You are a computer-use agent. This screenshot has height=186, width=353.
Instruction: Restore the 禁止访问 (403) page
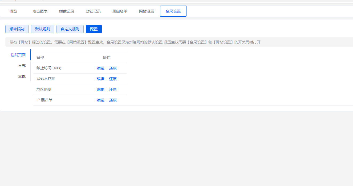click(x=113, y=68)
